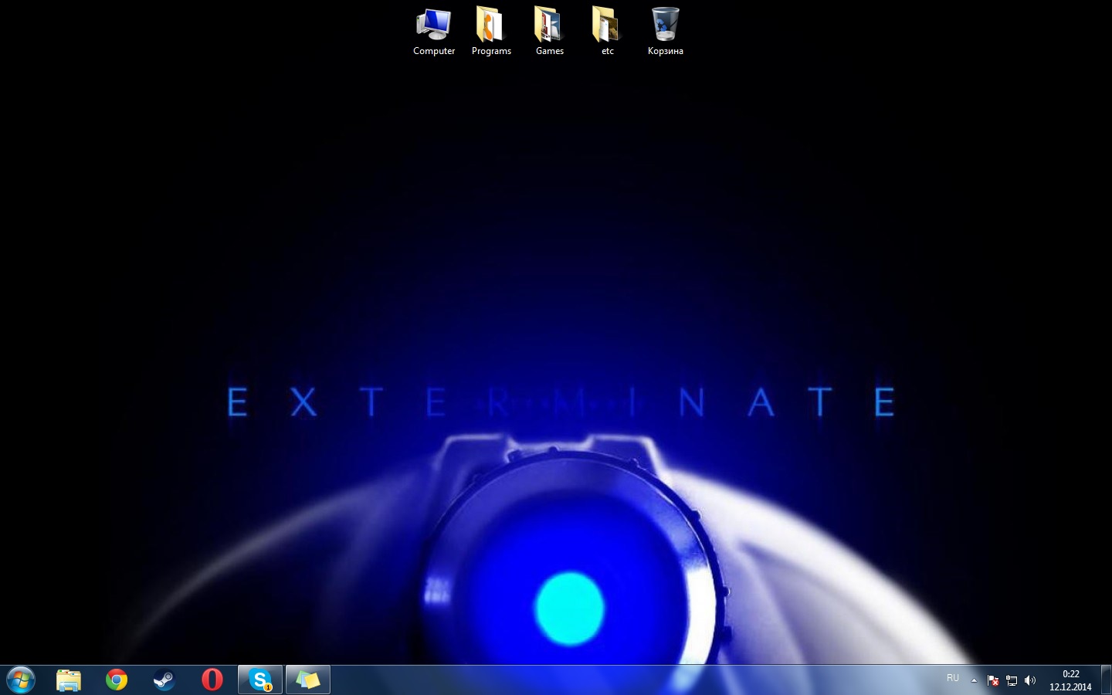This screenshot has height=695, width=1112.
Task: Open Action Center flag icon
Action: [x=993, y=680]
